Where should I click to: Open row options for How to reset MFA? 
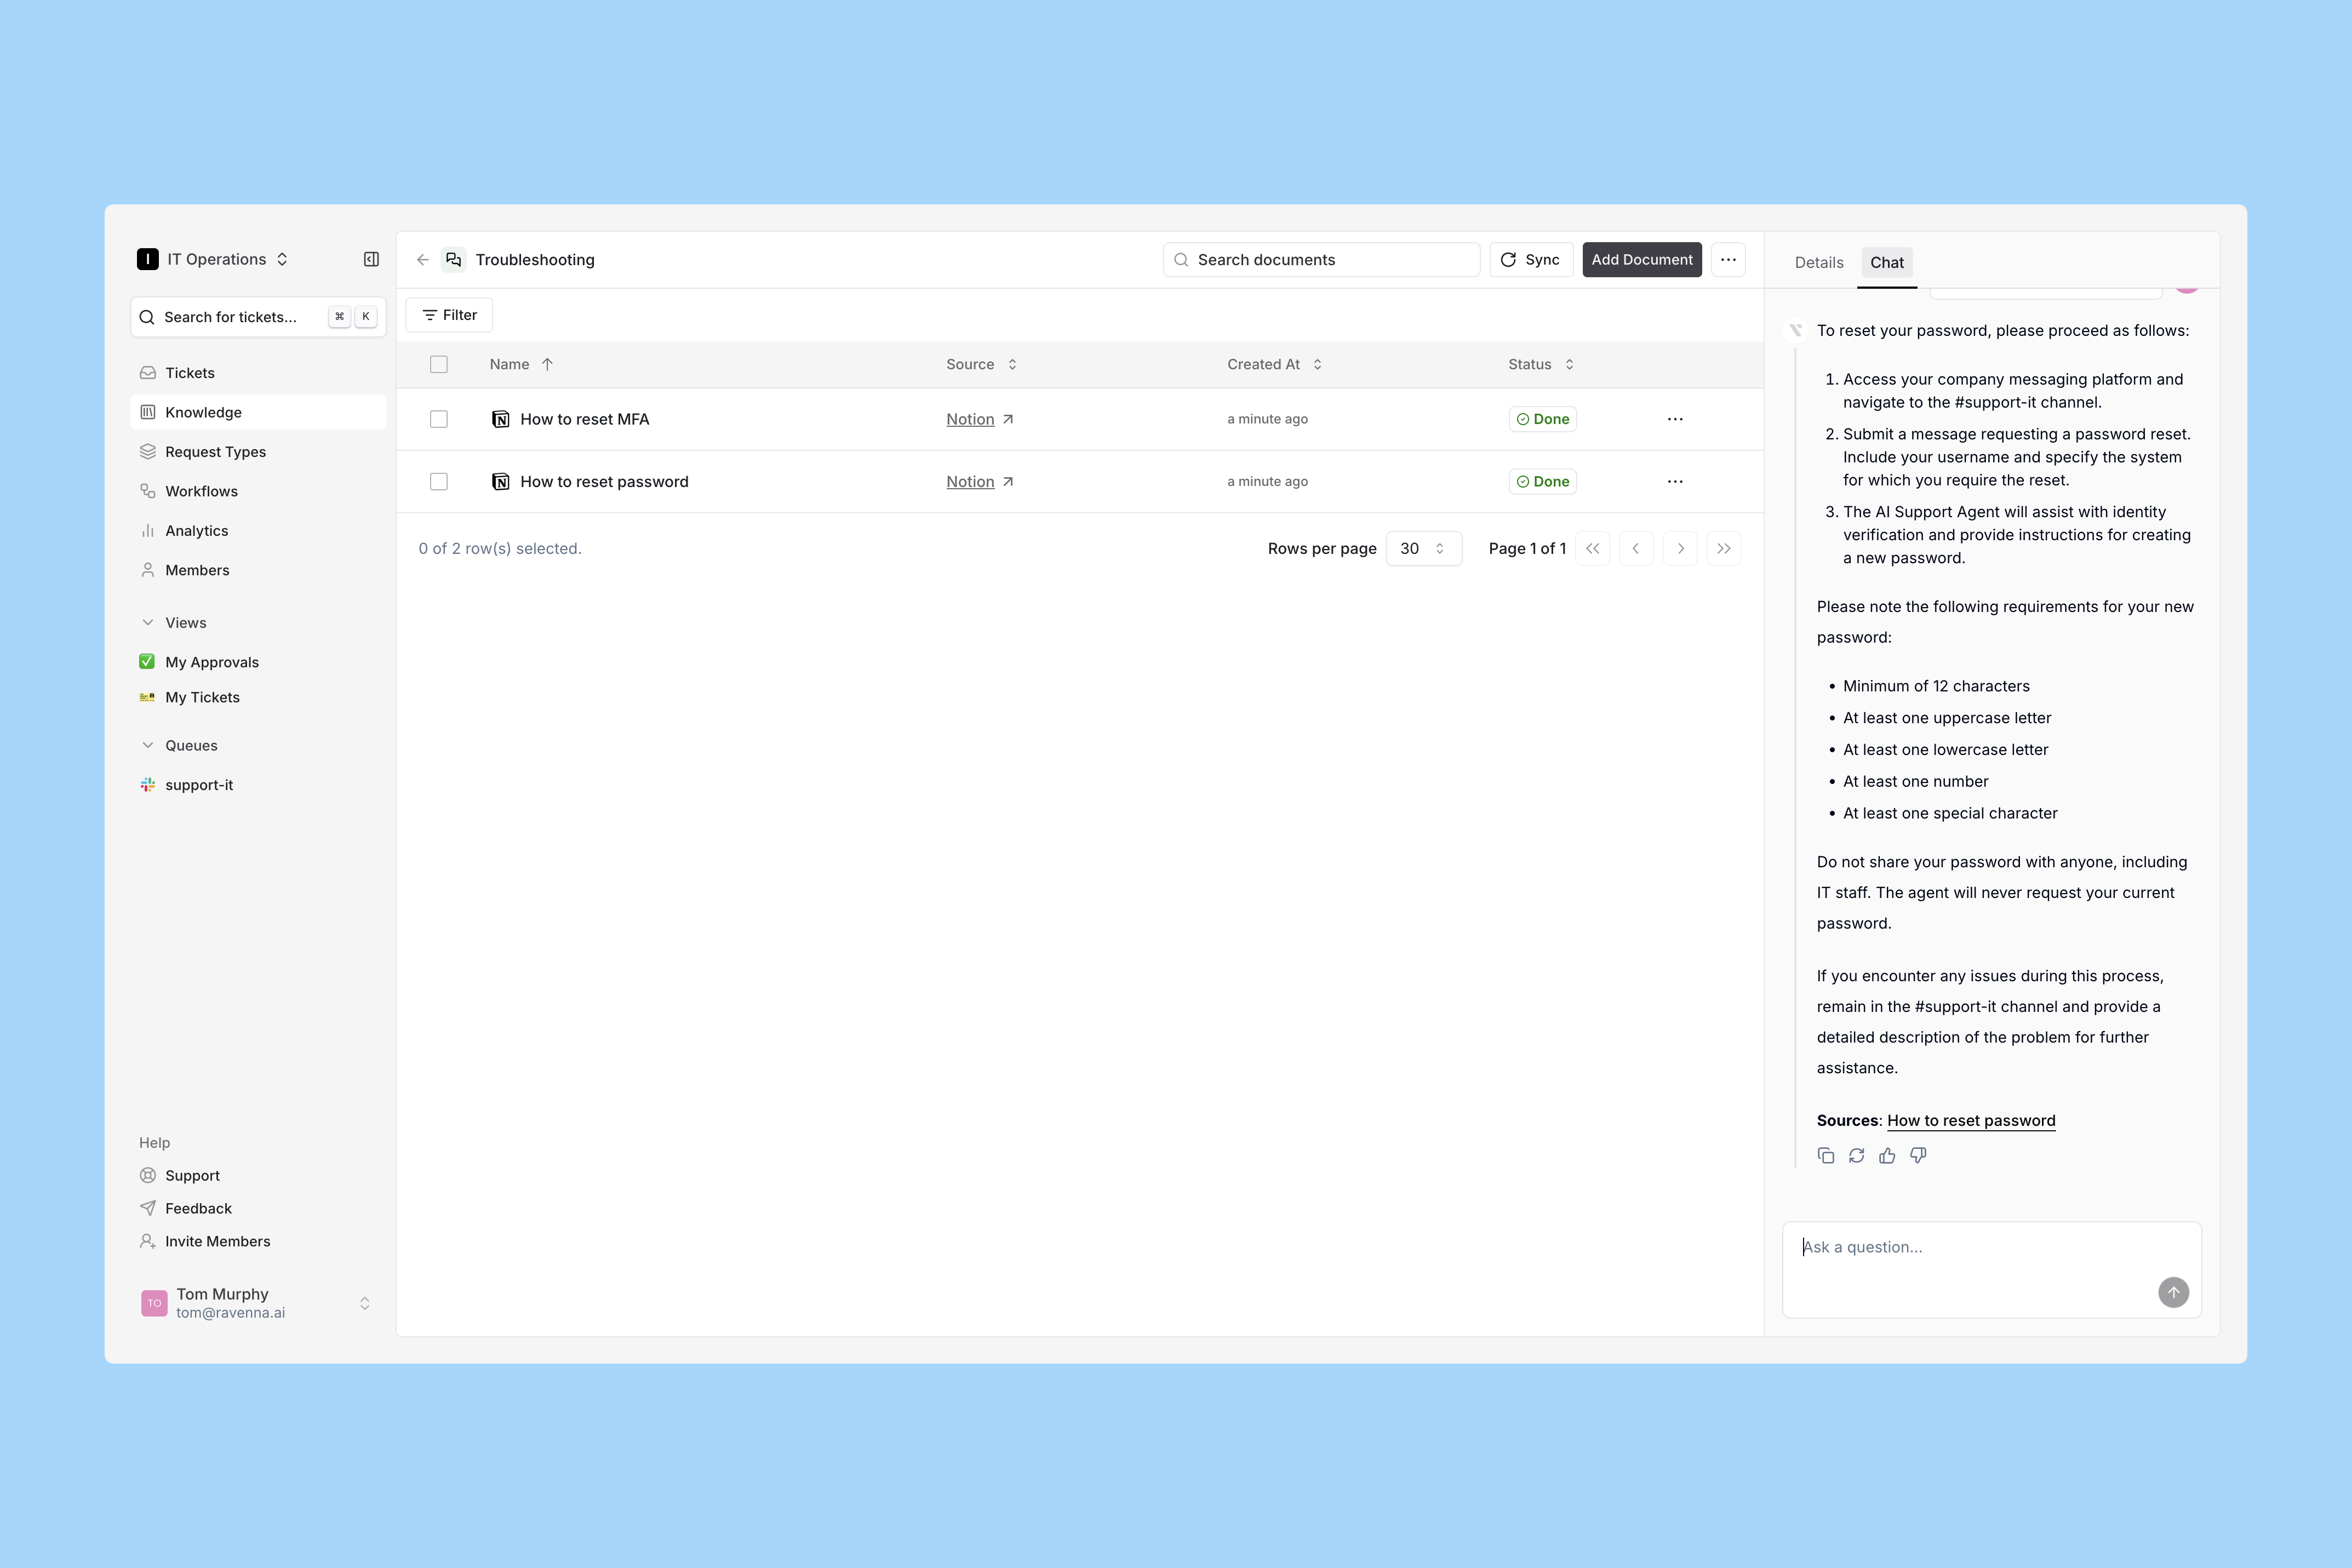tap(1675, 419)
